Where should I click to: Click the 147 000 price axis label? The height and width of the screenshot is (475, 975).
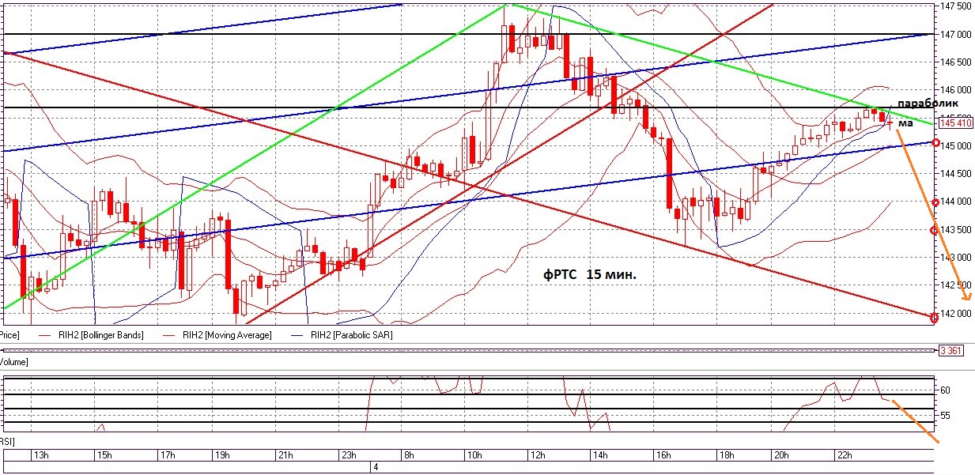pos(956,34)
